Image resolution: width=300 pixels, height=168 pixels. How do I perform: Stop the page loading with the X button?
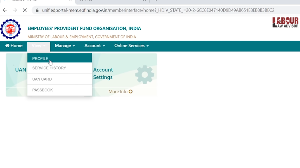pos(25,10)
